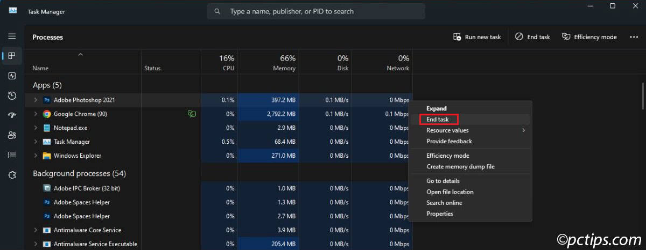Viewport: 646px width, 250px height.
Task: Expand the Notepad.exe process row
Action: (x=36, y=128)
